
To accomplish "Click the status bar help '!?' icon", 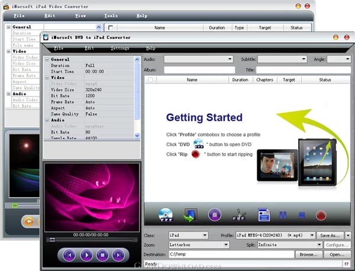I will coord(346,264).
